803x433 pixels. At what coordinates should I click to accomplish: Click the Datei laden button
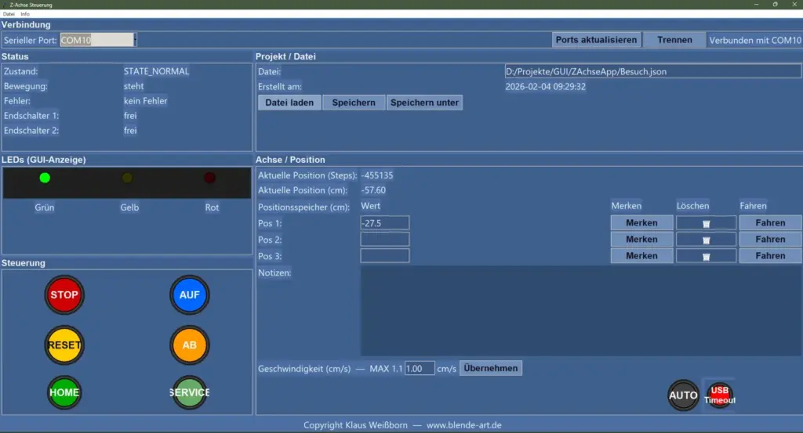pos(289,103)
